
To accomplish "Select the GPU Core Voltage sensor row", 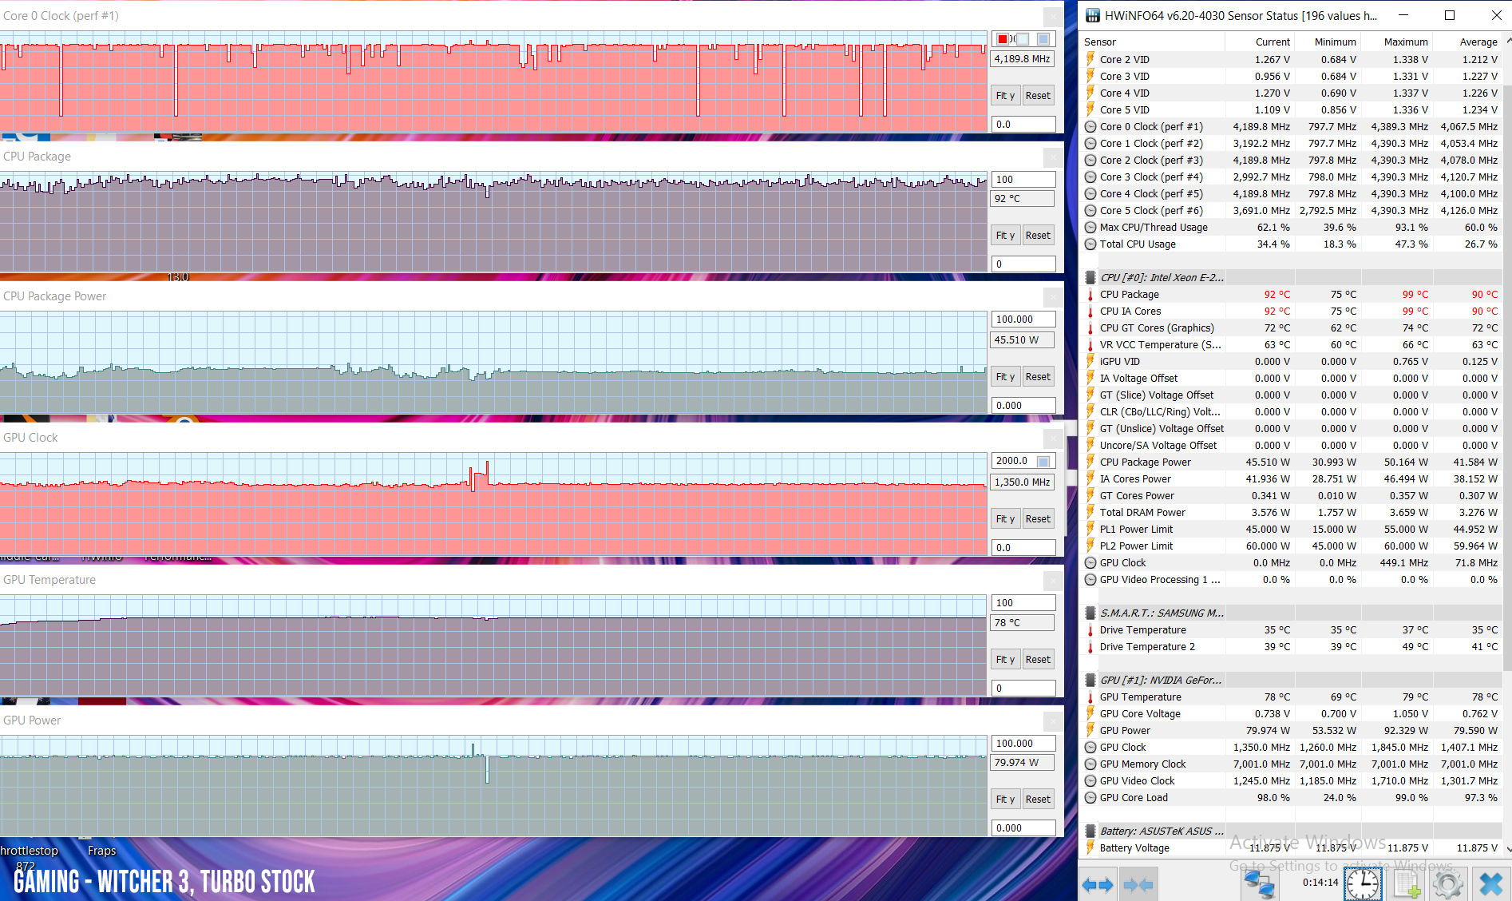I will coord(1291,714).
